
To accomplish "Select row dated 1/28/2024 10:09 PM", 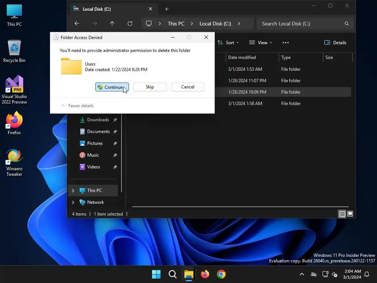I will [284, 92].
